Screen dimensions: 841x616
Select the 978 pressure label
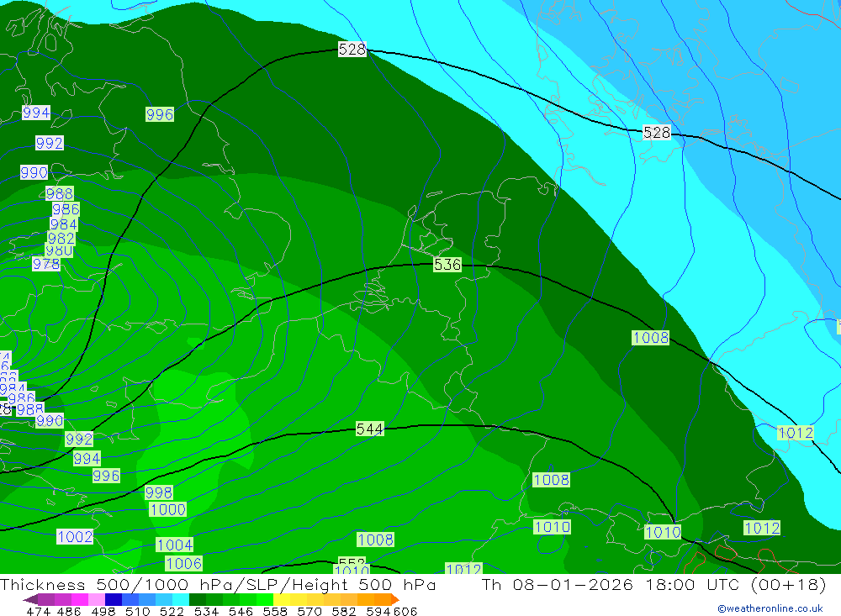coord(46,264)
